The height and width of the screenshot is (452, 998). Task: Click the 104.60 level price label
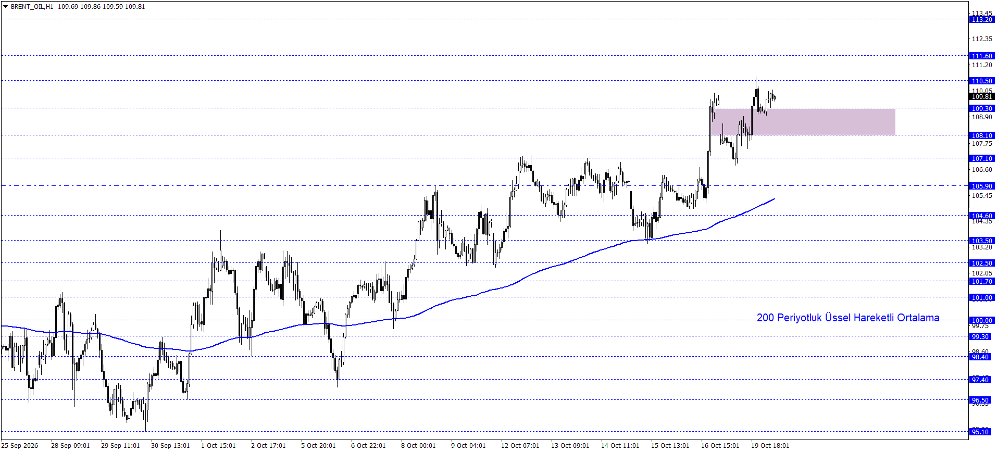click(982, 216)
